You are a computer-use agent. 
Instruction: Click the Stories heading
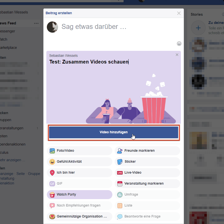pyautogui.click(x=197, y=14)
